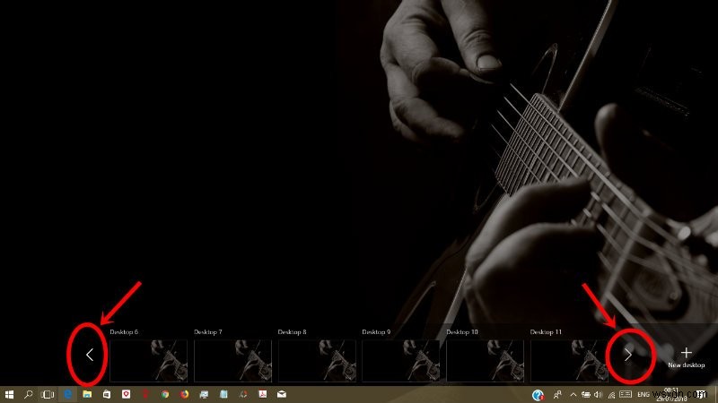Open the Windows Start menu
718x403 pixels.
pyautogui.click(x=9, y=394)
